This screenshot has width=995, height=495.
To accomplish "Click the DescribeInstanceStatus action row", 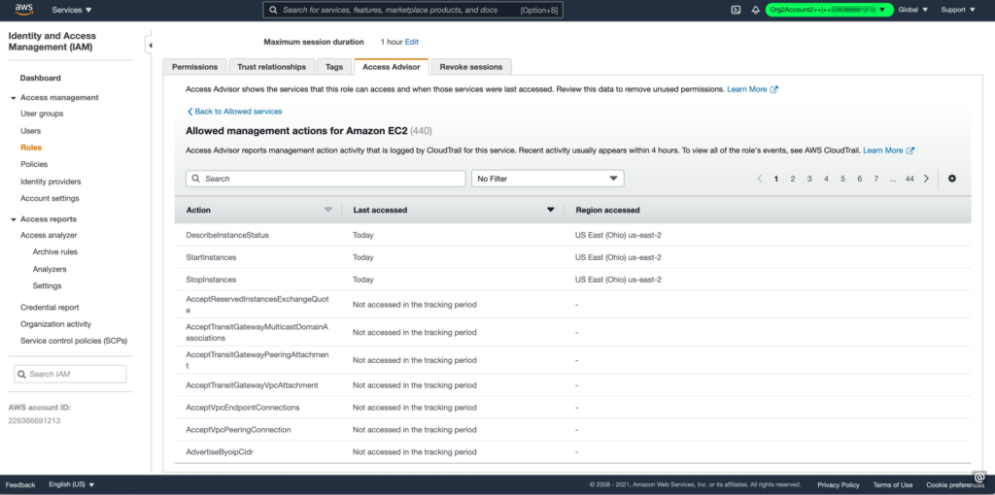I will coord(572,235).
